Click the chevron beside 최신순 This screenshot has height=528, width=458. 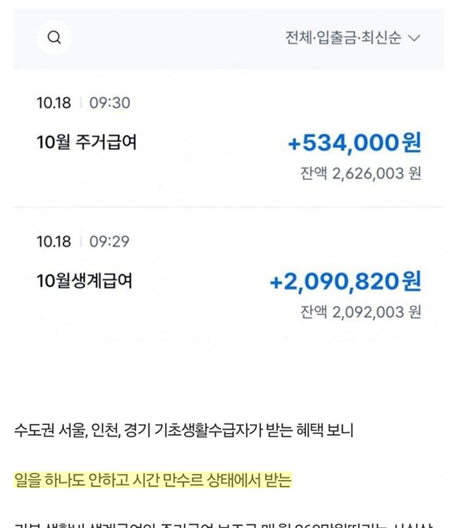pos(414,37)
